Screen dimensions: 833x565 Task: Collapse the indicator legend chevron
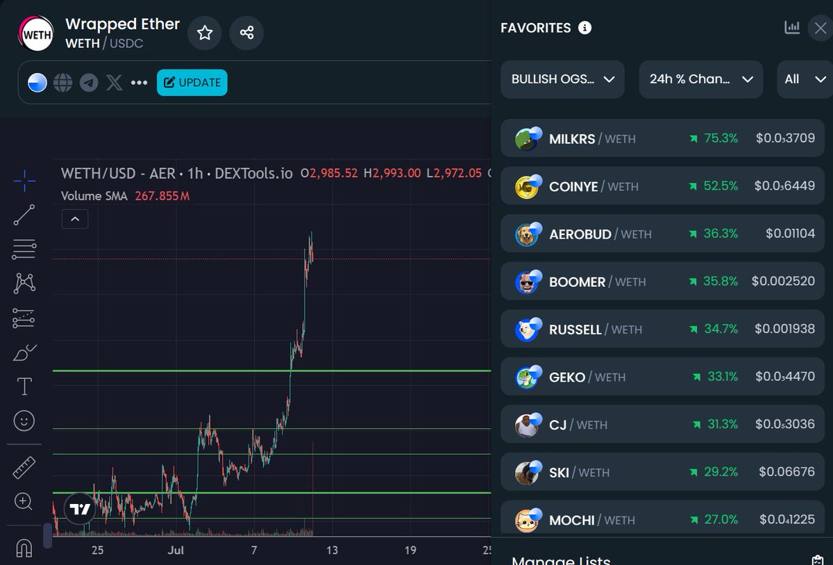[75, 219]
